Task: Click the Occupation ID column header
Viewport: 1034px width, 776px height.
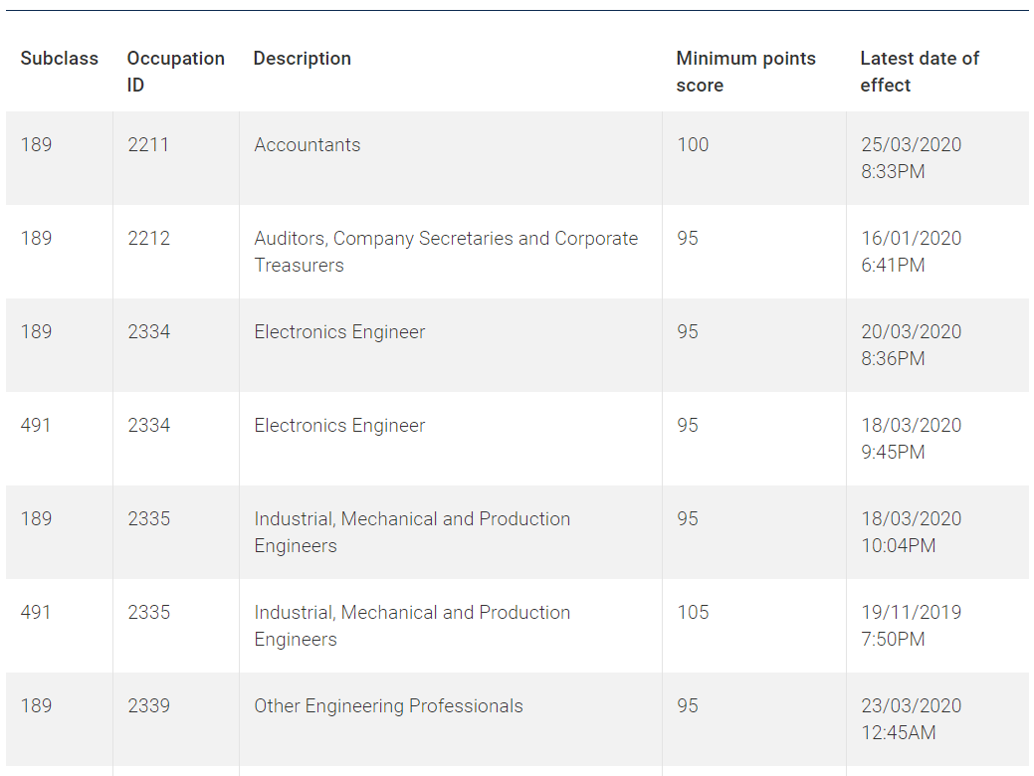Action: point(175,72)
